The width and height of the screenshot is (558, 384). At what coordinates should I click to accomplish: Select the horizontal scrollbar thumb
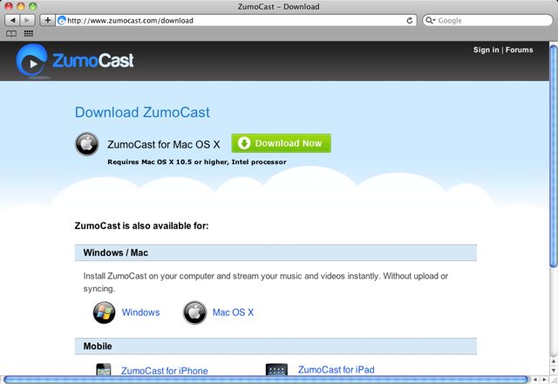pyautogui.click(x=266, y=380)
